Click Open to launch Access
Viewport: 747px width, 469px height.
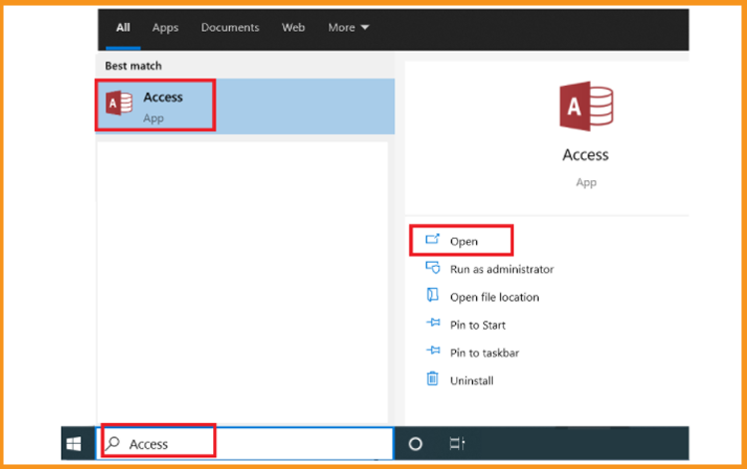461,241
